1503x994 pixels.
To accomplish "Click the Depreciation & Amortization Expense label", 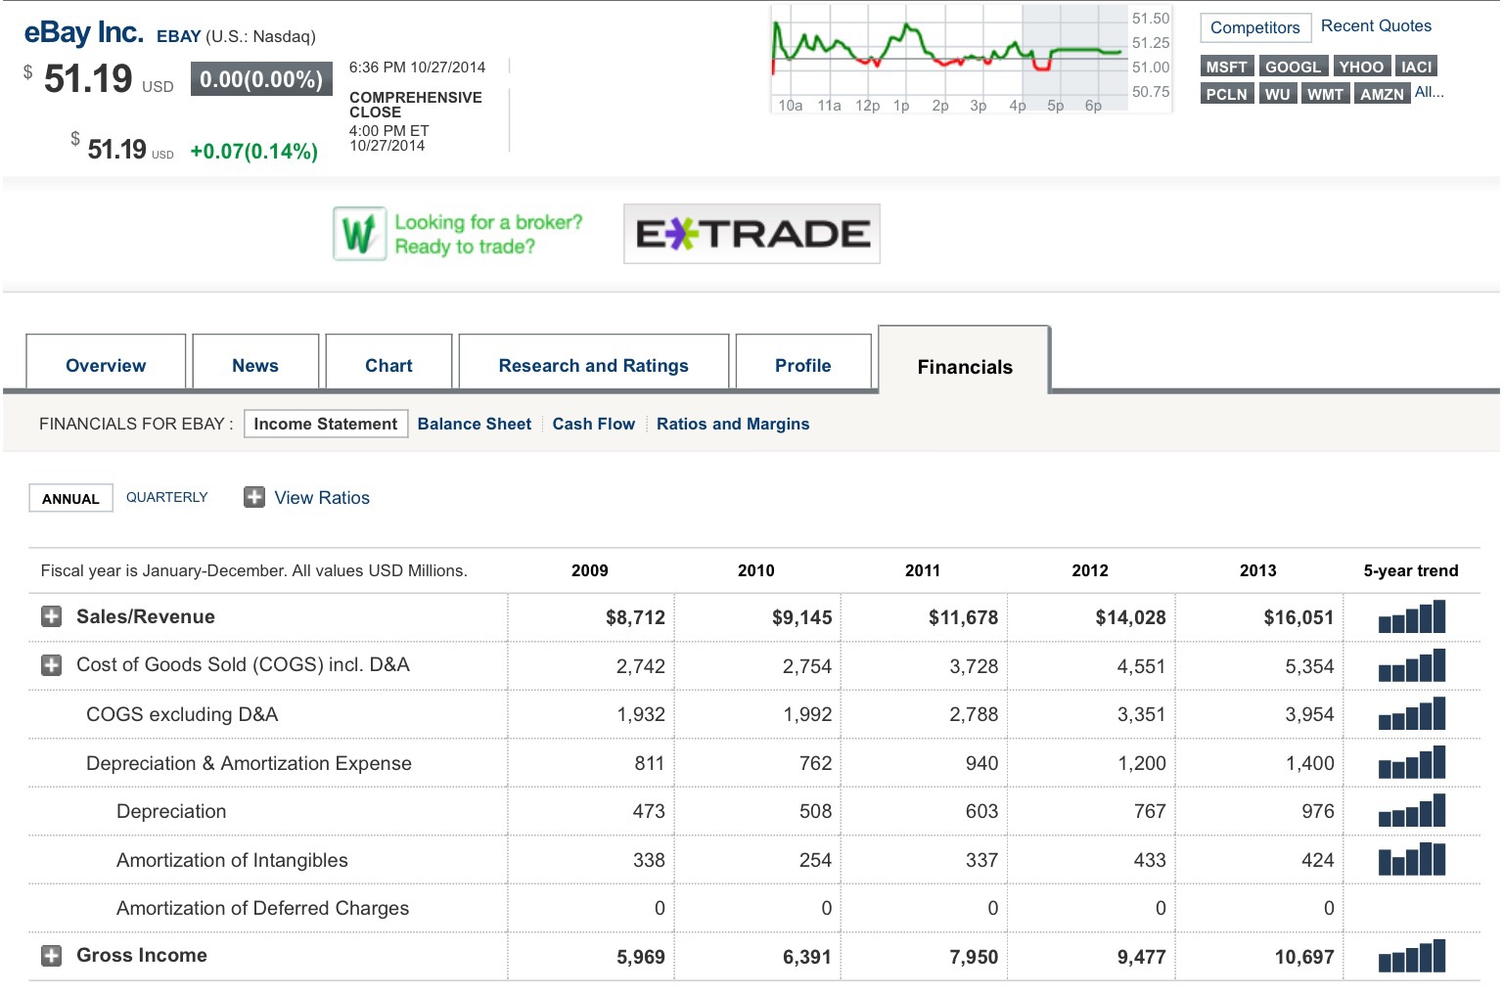I will coord(249,763).
